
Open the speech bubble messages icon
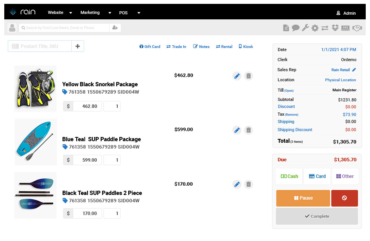click(296, 28)
